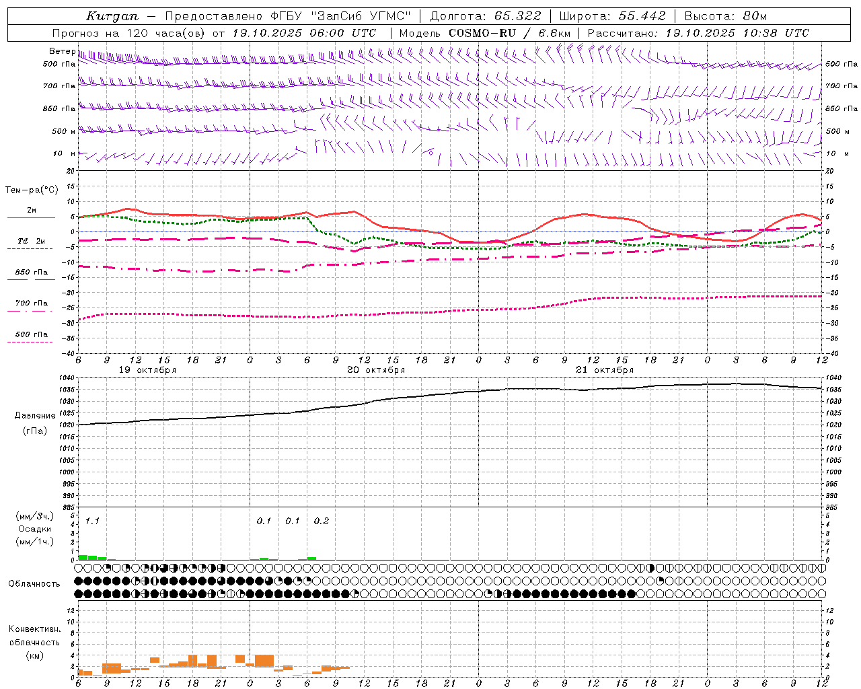
Task: Click the "20 октября" date label
Action: 376,370
